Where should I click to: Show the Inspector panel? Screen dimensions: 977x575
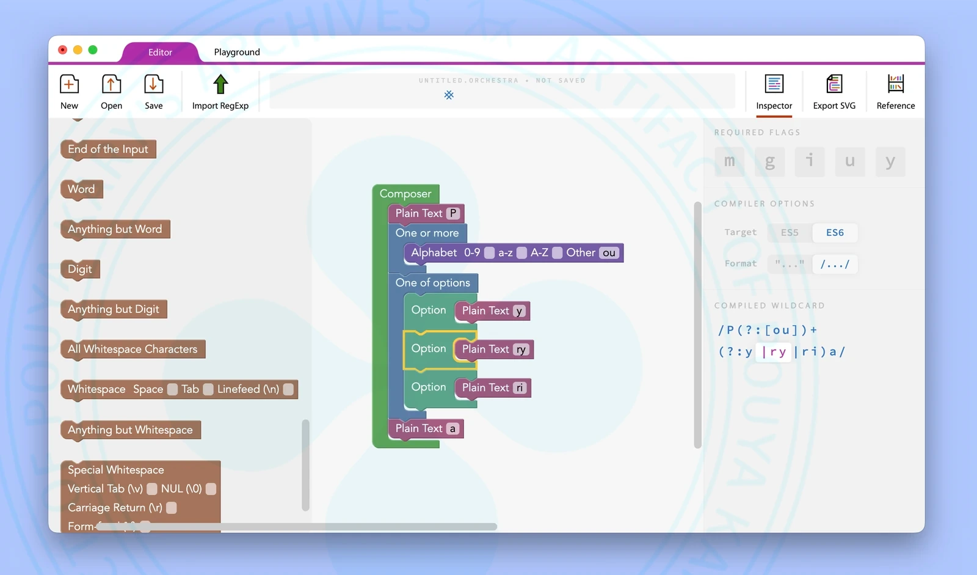point(774,92)
